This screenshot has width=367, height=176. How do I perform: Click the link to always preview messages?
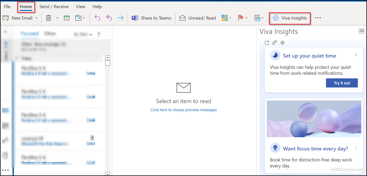pos(183,110)
